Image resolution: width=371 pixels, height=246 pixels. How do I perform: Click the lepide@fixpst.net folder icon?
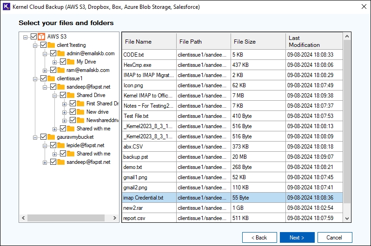pos(61,145)
